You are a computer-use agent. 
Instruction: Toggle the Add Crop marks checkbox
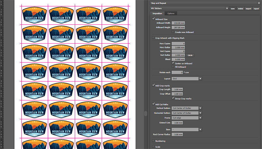point(154,85)
